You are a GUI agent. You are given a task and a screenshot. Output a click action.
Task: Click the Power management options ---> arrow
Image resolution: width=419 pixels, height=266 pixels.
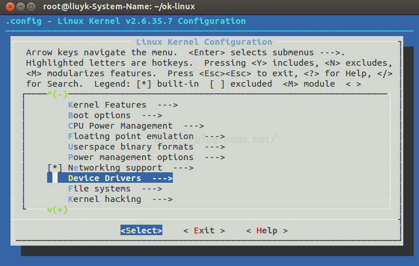215,158
